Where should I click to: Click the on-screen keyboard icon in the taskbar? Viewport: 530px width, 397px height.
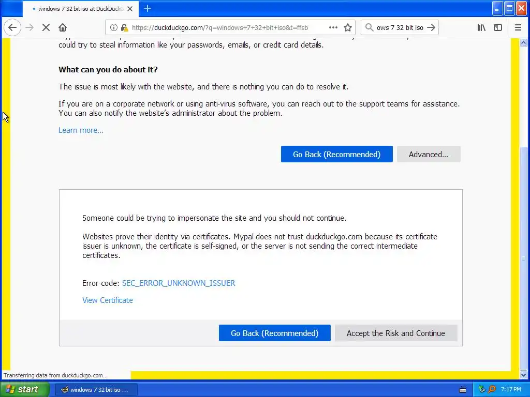tap(463, 390)
